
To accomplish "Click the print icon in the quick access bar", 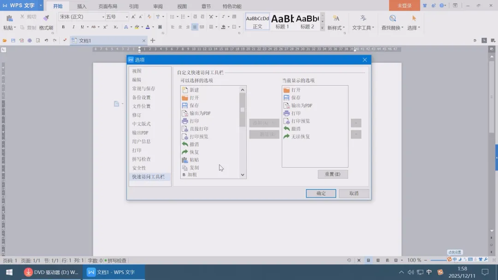I will (x=30, y=41).
